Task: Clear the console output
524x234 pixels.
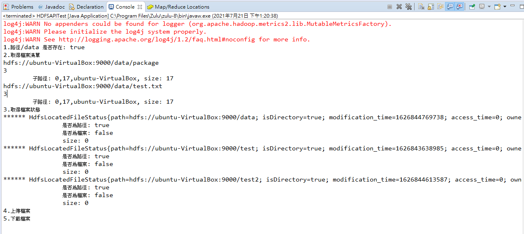Action: pyautogui.click(x=421, y=7)
